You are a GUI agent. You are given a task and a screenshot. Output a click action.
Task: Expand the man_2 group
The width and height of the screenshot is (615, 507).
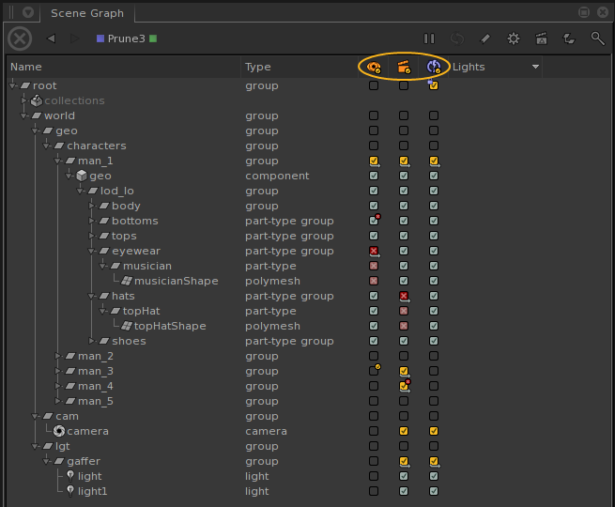pos(58,356)
